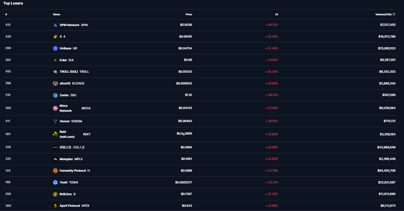Click Volume(24h) column header text
The image size is (404, 211).
[x=383, y=15]
